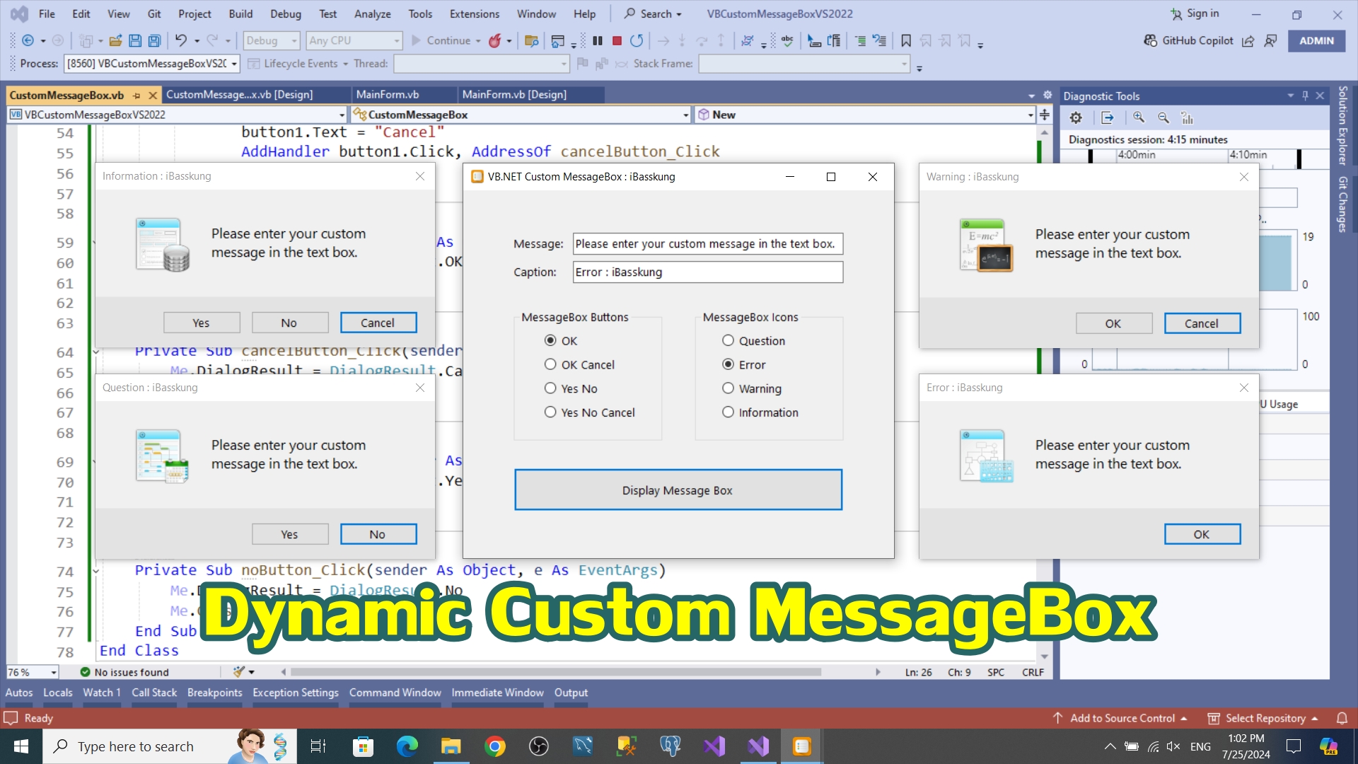Click the Message text input field
The width and height of the screenshot is (1358, 764).
707,244
